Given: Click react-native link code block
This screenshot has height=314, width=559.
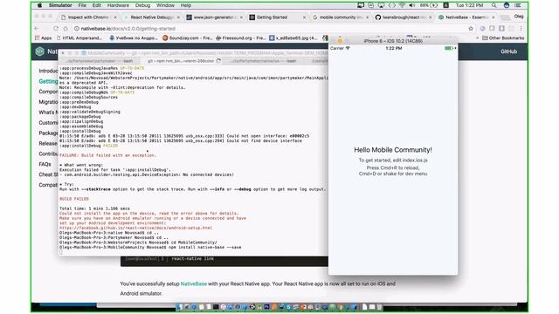Looking at the screenshot, I should click(x=224, y=261).
